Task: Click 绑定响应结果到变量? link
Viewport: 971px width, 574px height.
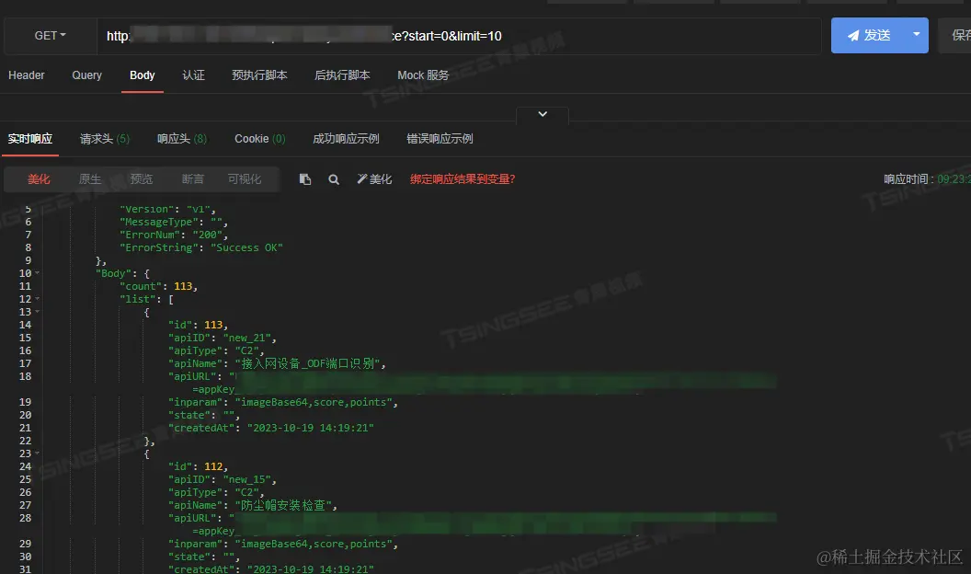Action: click(462, 179)
